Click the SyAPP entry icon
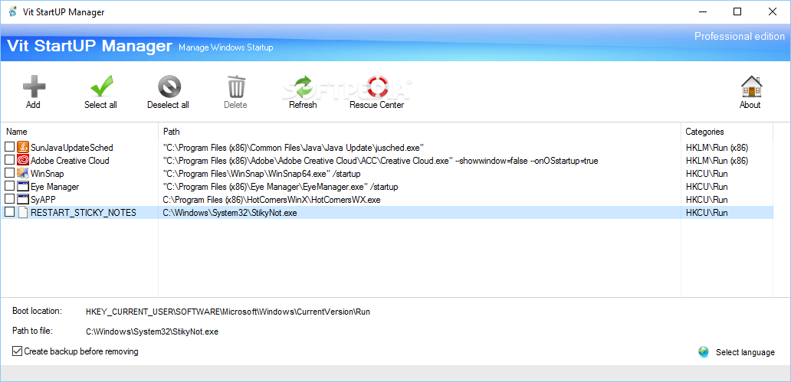This screenshot has height=382, width=791. coord(23,200)
